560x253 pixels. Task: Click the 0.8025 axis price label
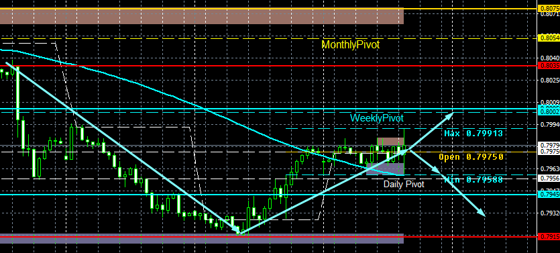click(550, 80)
